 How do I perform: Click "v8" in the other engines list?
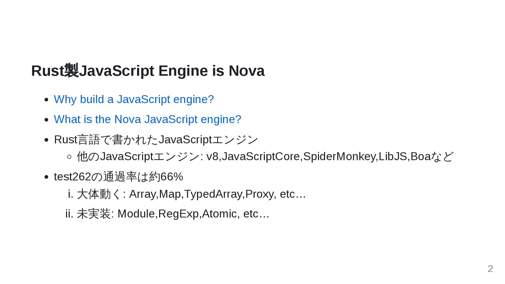click(212, 156)
